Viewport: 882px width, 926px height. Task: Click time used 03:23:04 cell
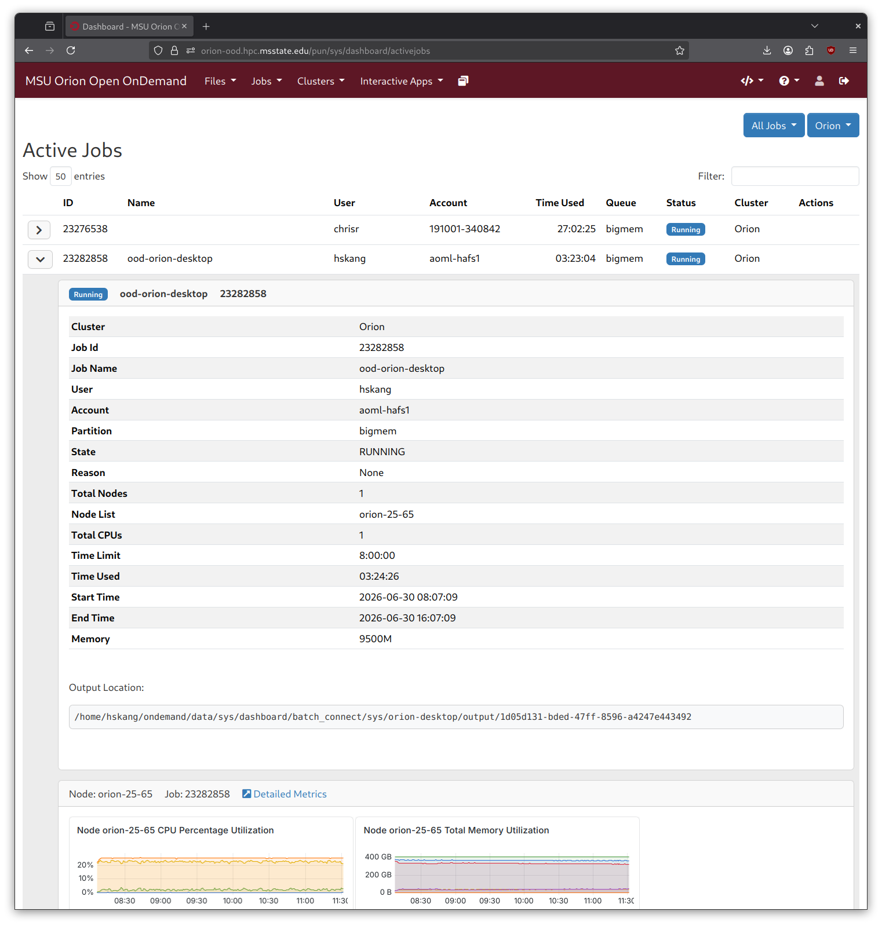[x=575, y=258]
